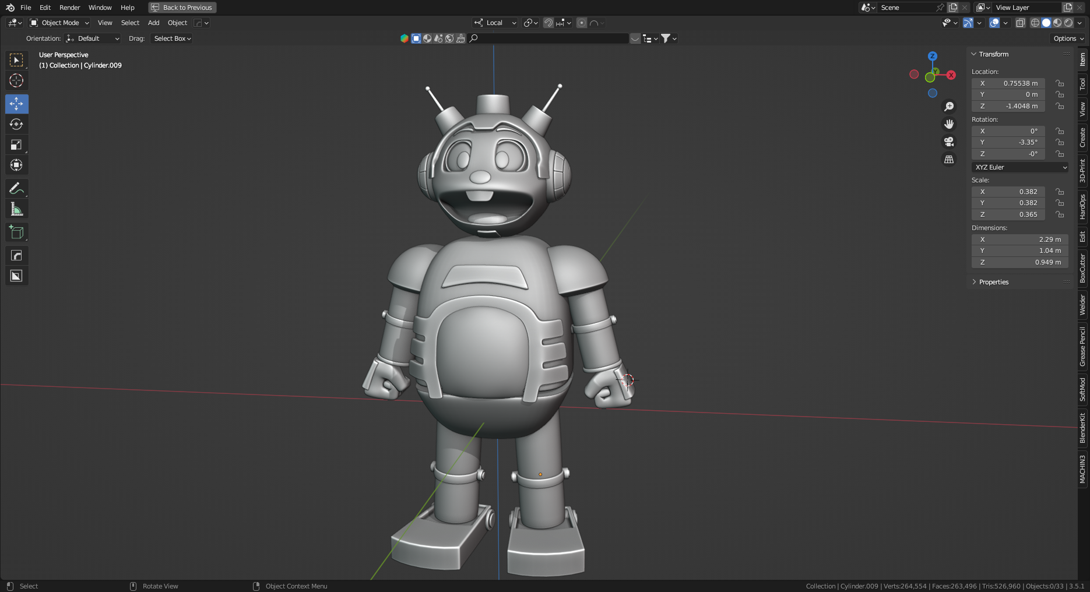Toggle X-ray view
Screen dimensions: 1090x592
1021,23
